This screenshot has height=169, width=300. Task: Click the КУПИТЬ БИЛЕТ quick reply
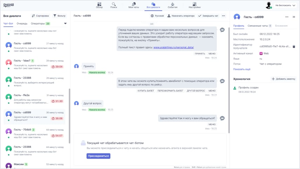145,91
